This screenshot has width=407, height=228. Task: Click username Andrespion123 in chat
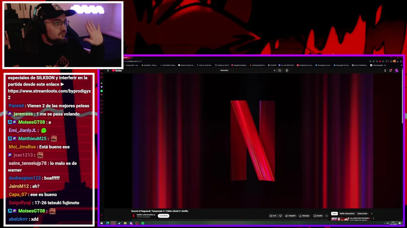coord(25,178)
